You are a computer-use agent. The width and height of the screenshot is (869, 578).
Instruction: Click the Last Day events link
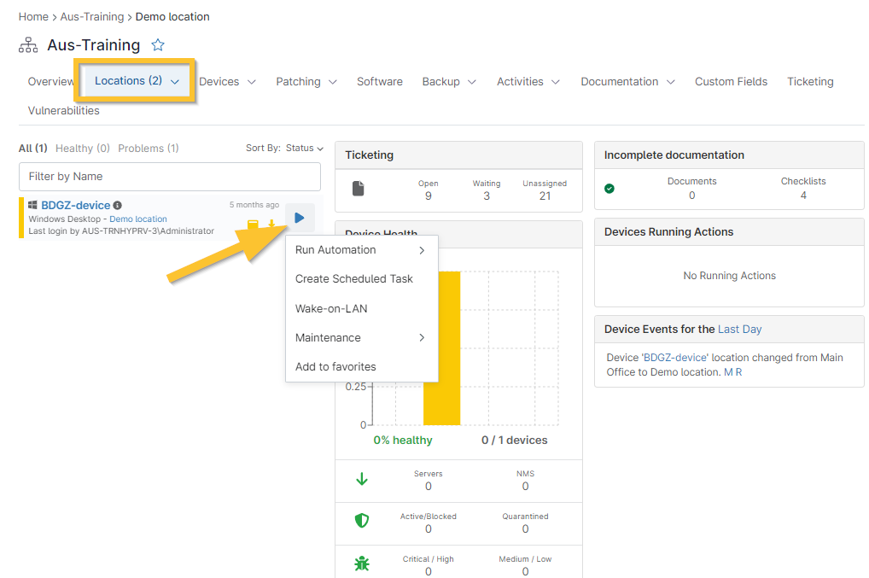click(739, 329)
